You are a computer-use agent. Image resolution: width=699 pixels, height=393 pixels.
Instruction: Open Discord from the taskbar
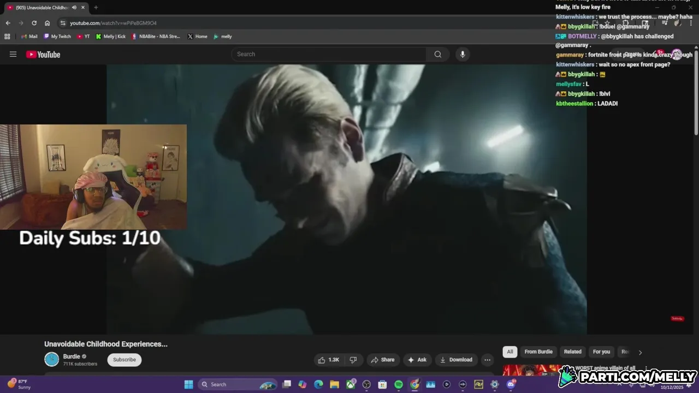[x=511, y=384]
